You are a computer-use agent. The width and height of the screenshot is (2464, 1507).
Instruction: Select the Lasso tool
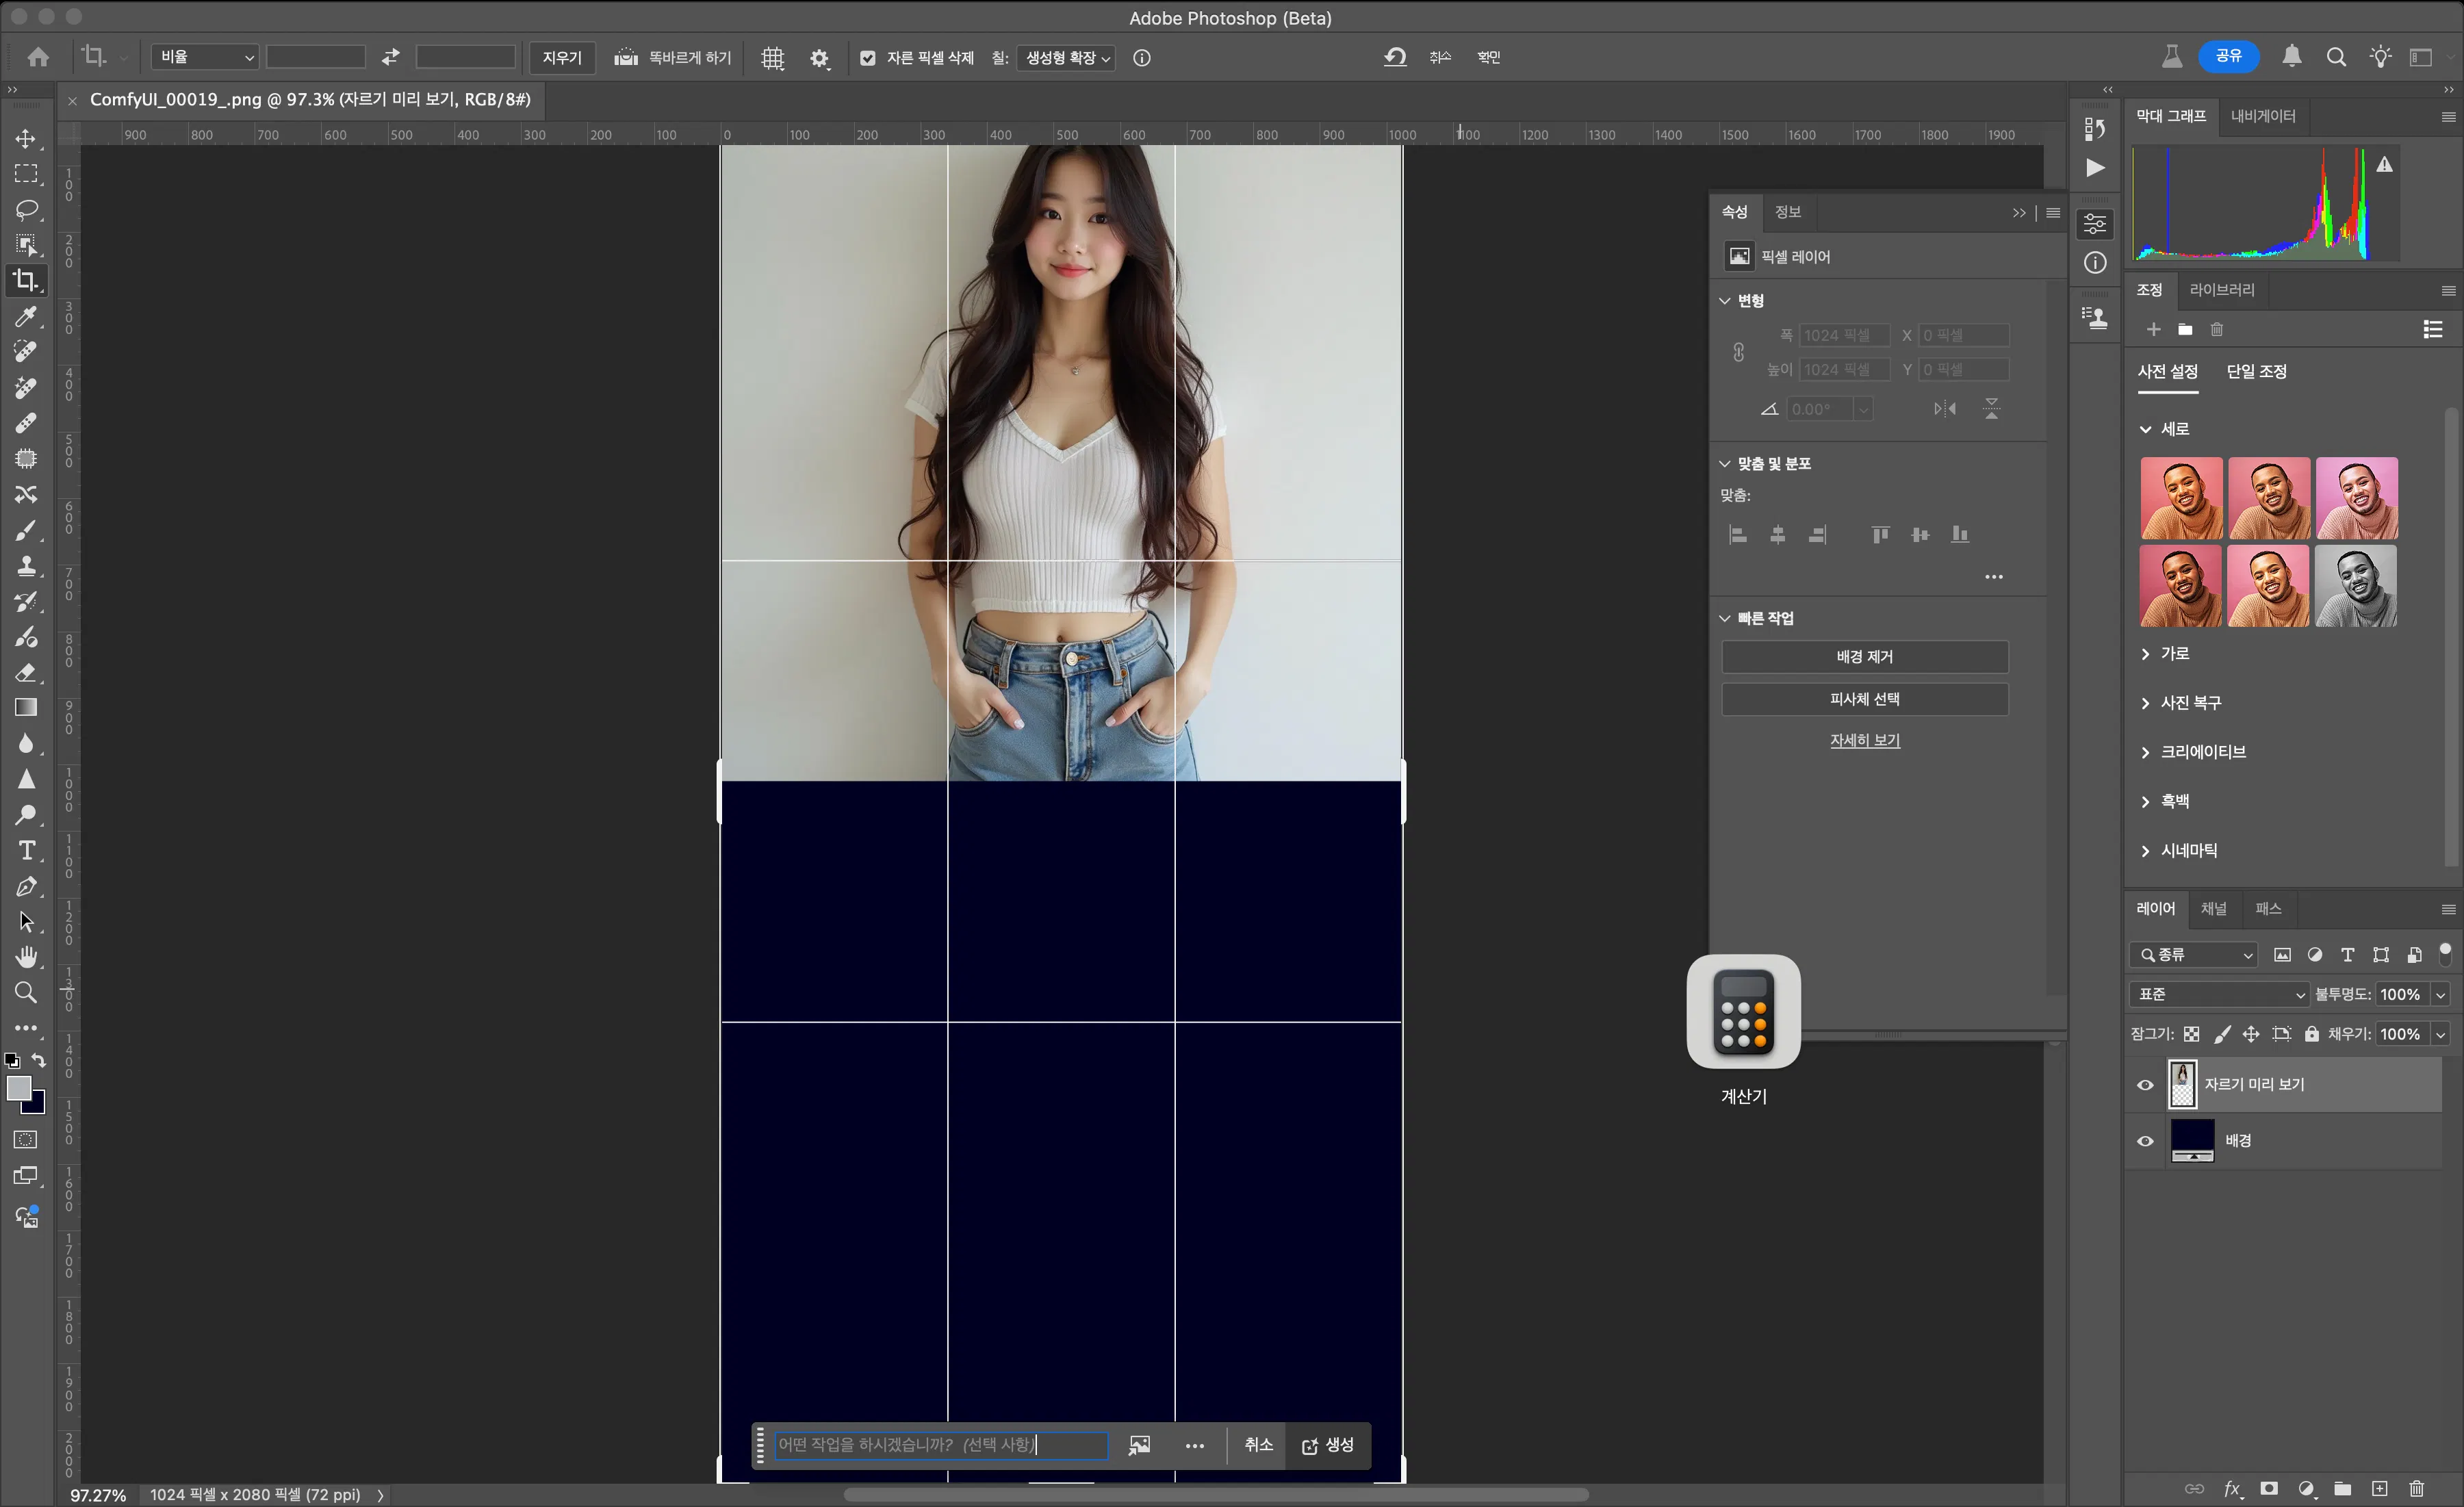(27, 210)
